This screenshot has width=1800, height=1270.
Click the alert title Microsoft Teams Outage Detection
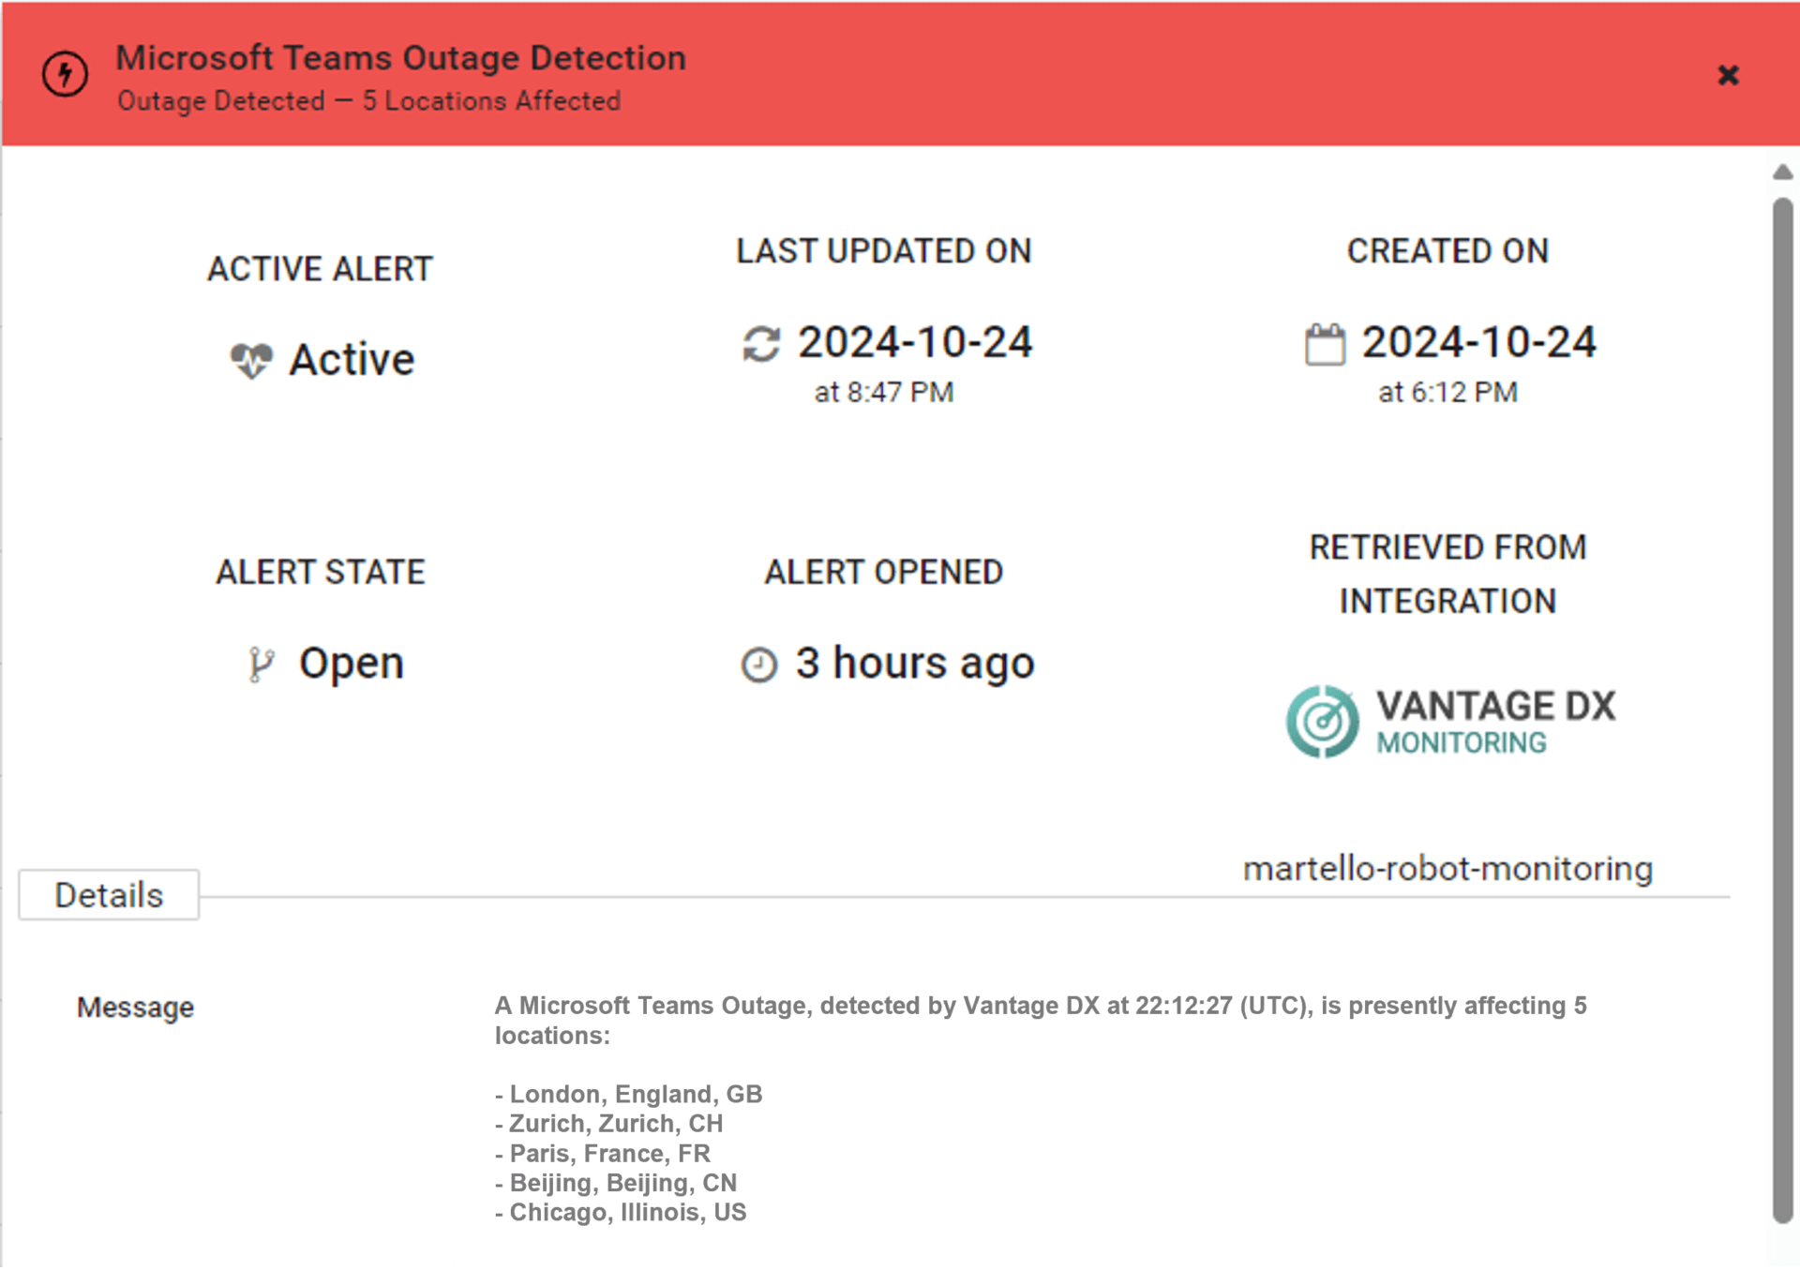401,56
